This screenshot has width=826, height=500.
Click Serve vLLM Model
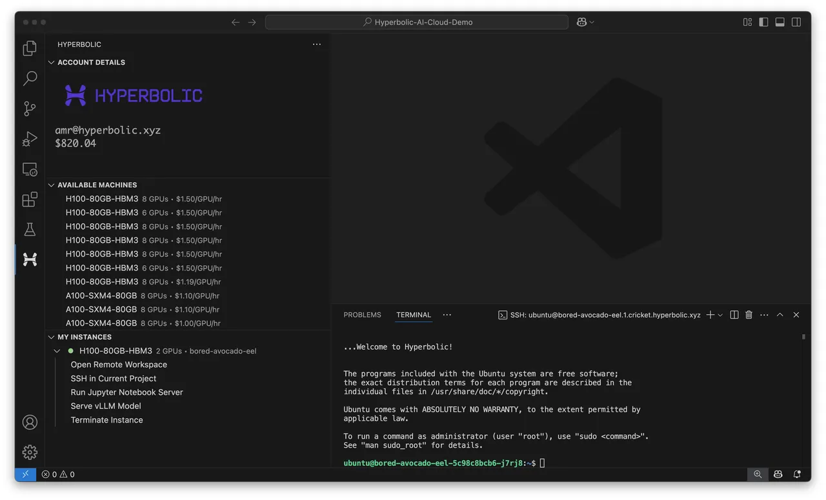coord(106,406)
